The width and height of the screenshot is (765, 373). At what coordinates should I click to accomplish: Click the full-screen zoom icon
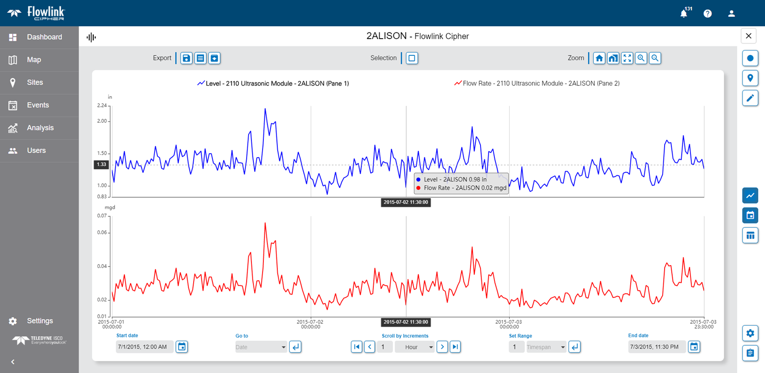[x=627, y=58]
